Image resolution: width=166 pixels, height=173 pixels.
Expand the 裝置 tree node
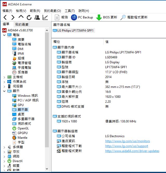(4, 166)
